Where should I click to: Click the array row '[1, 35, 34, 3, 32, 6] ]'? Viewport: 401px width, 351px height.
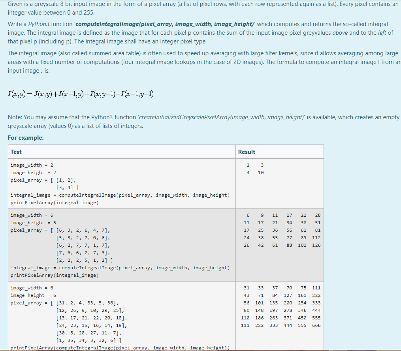(89, 340)
